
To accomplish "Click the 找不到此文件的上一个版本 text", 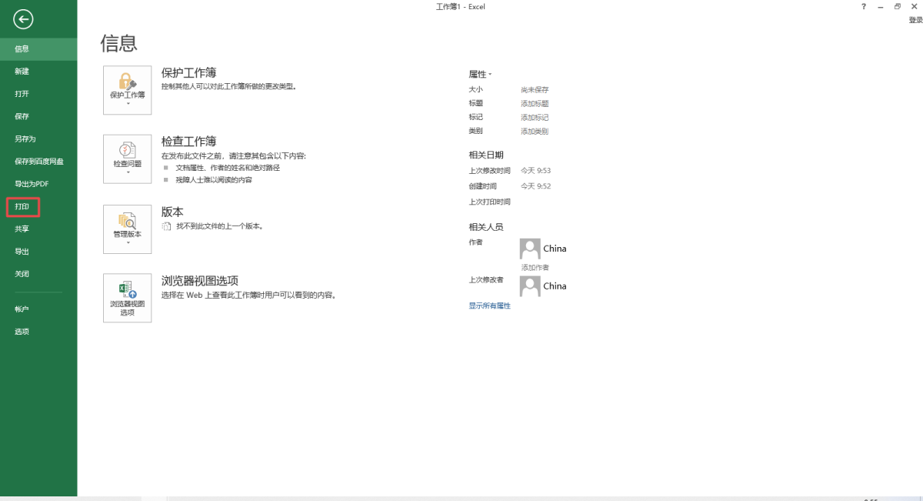I will [x=220, y=227].
